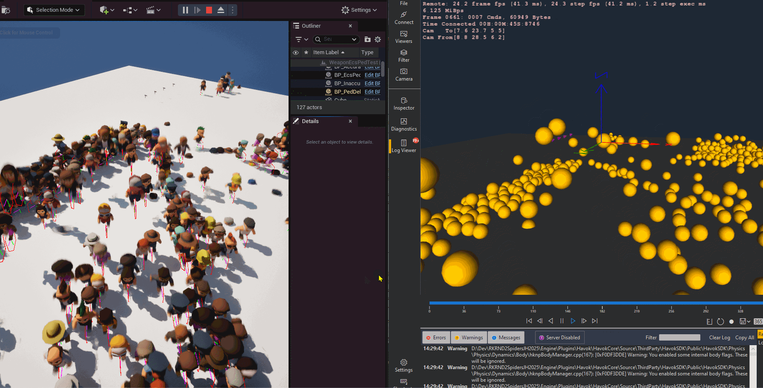Open the Viewers panel icon
The image size is (763, 388).
pyautogui.click(x=404, y=37)
